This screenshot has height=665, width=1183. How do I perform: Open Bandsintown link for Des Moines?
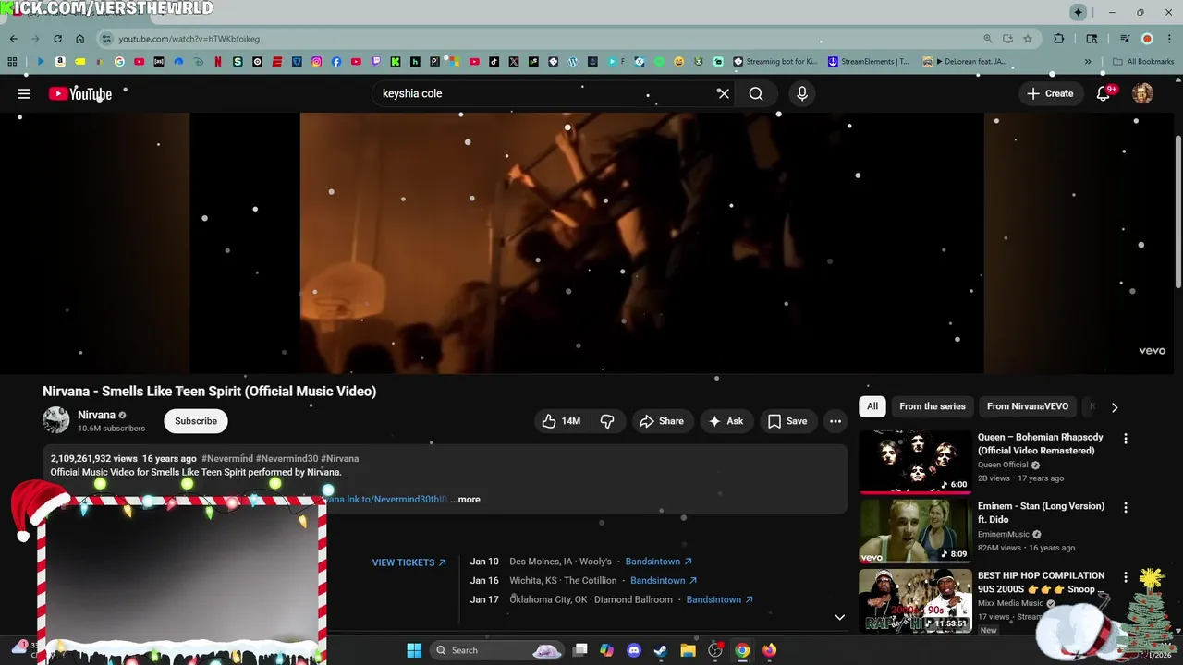[x=658, y=562]
